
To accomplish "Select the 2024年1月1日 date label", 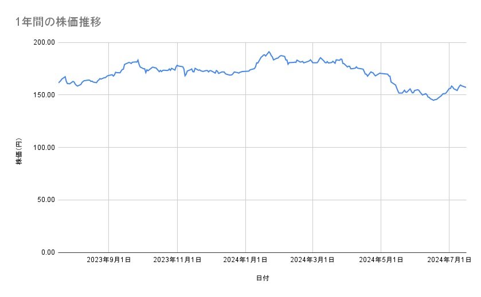I will [x=245, y=260].
